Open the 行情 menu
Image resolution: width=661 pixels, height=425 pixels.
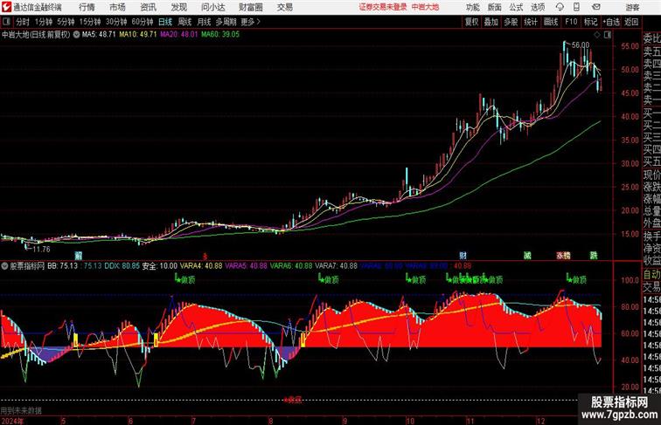click(87, 7)
